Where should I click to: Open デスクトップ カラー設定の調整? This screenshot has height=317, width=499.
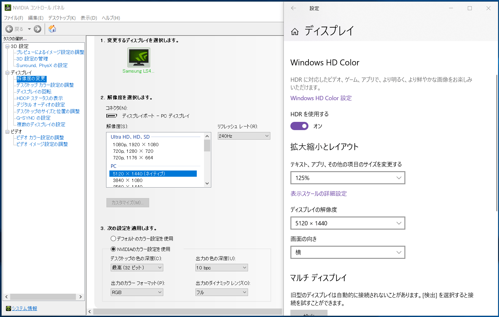(x=45, y=85)
